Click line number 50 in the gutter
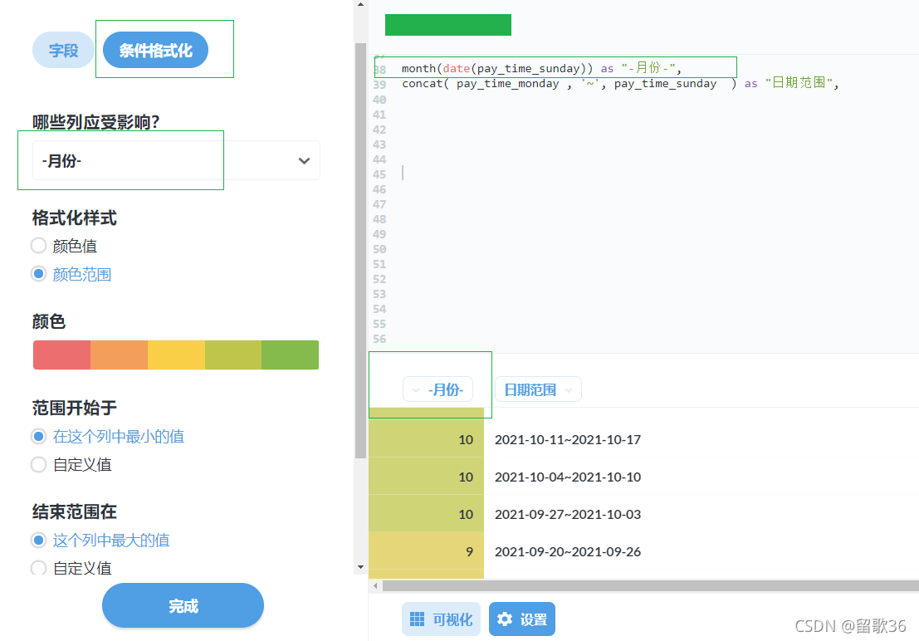Viewport: 919px width, 641px height. (379, 249)
